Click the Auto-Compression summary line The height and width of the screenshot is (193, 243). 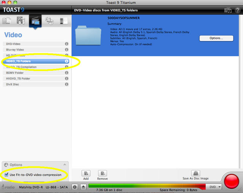[x=131, y=44]
